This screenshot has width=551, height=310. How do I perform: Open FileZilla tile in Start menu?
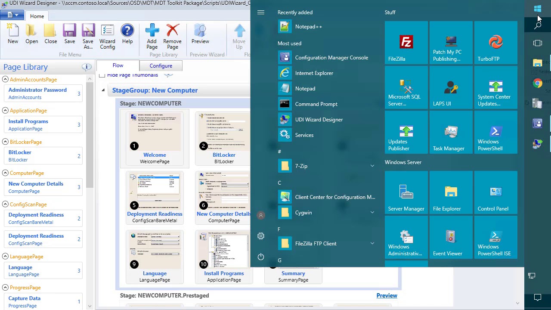point(406,43)
